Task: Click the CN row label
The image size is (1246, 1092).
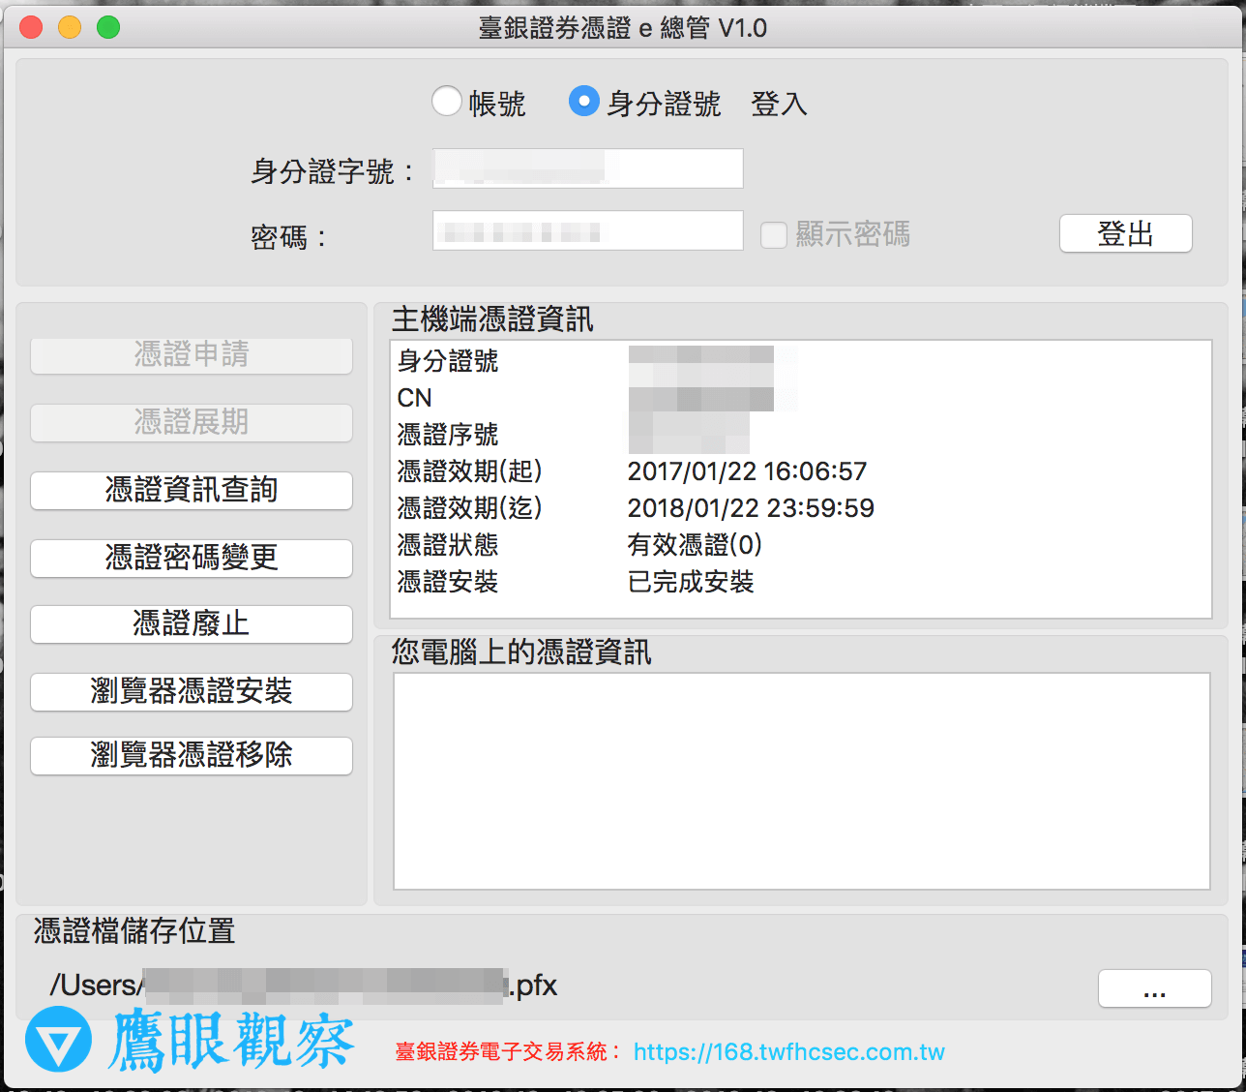Action: [x=414, y=398]
